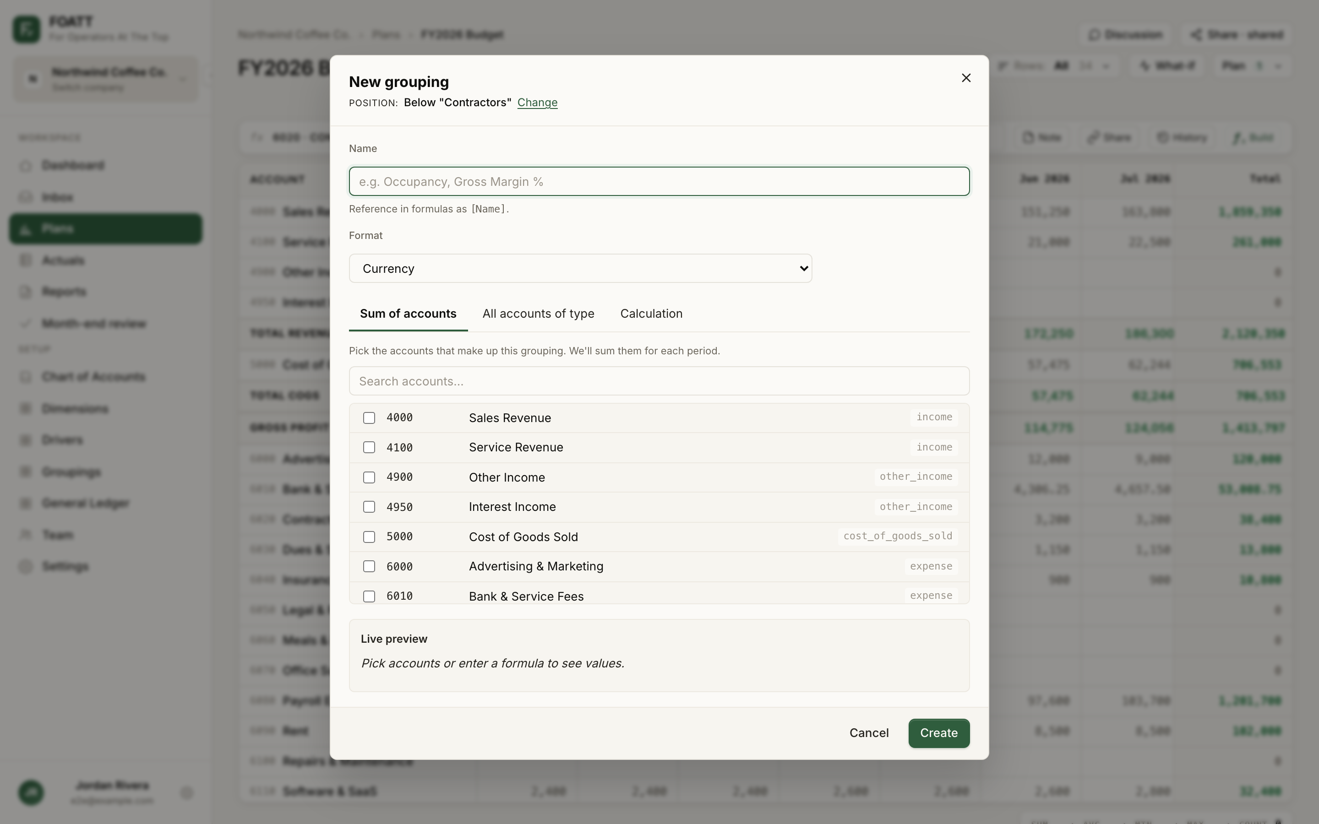Click Plans breadcrumb in background
The image size is (1319, 824).
[x=385, y=35]
